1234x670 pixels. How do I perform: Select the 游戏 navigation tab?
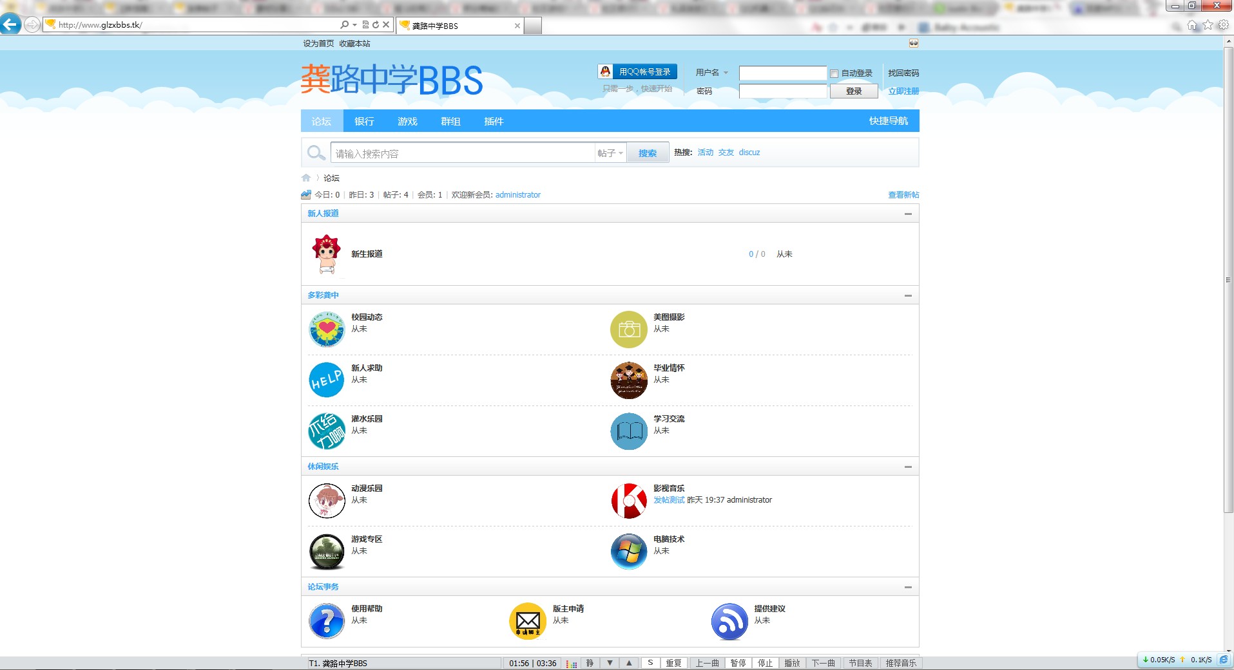pyautogui.click(x=407, y=121)
